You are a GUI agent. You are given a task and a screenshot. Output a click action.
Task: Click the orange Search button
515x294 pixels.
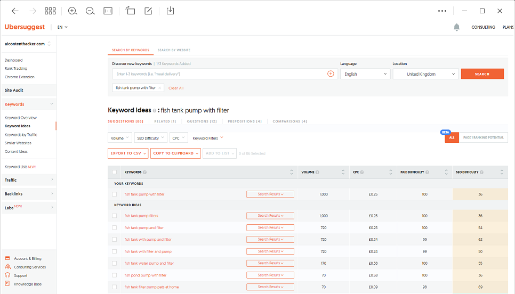pos(482,74)
